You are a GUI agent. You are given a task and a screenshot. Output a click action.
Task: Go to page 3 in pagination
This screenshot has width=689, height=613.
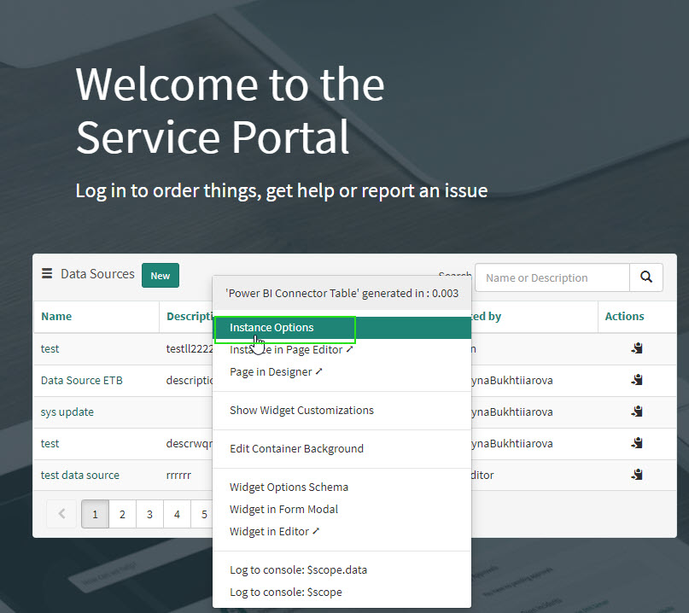(149, 514)
